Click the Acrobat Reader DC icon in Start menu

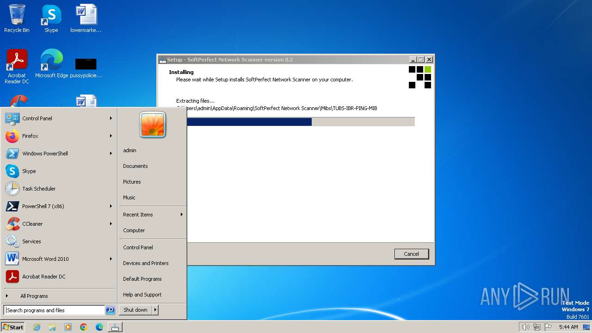12,277
